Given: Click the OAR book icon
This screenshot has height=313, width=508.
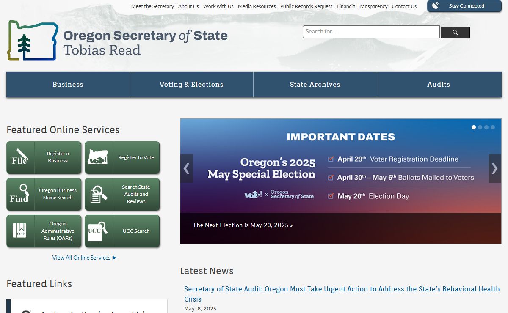Looking at the screenshot, I should click(20, 231).
